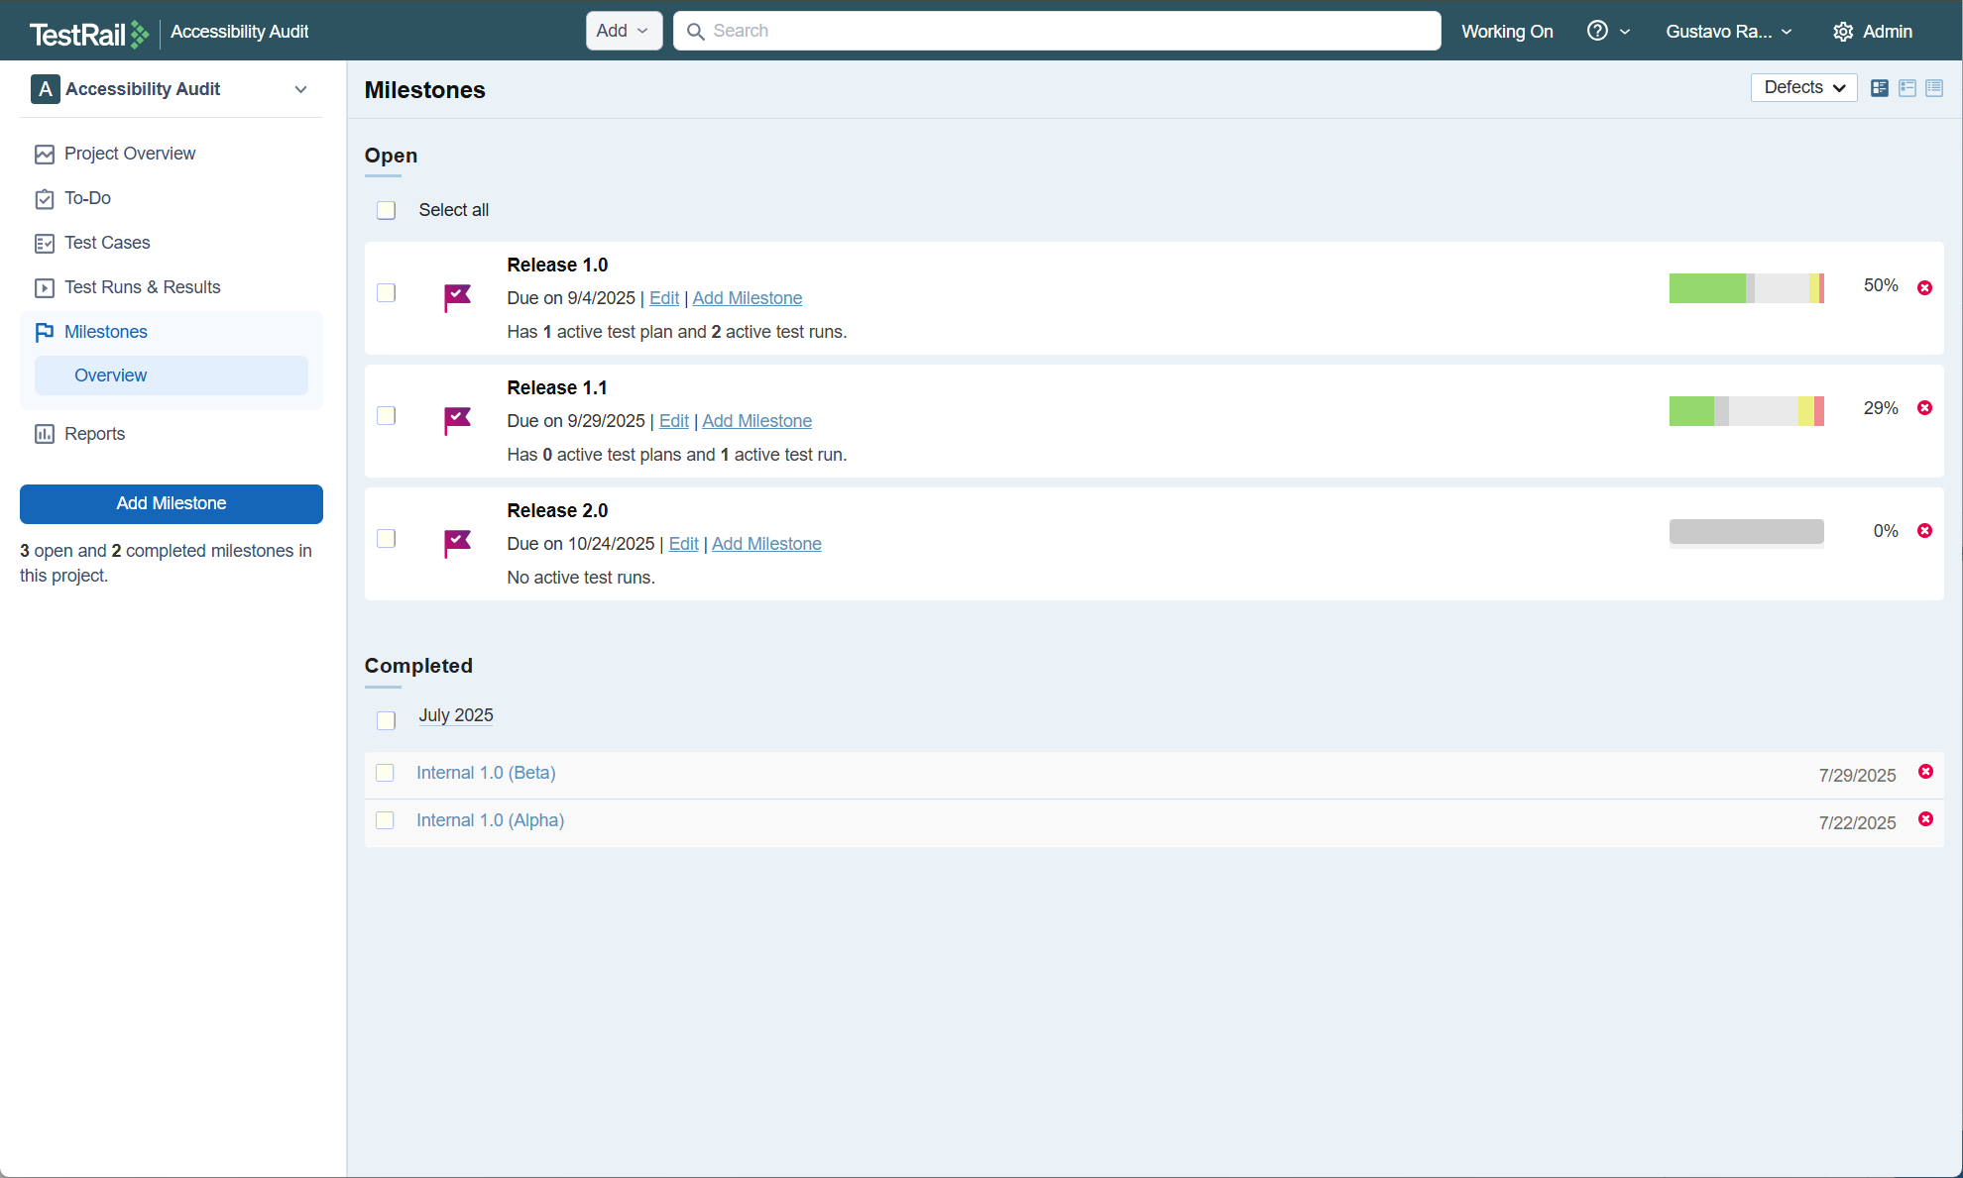This screenshot has width=1963, height=1178.
Task: Click the Release 1.0 flag icon
Action: click(x=457, y=296)
